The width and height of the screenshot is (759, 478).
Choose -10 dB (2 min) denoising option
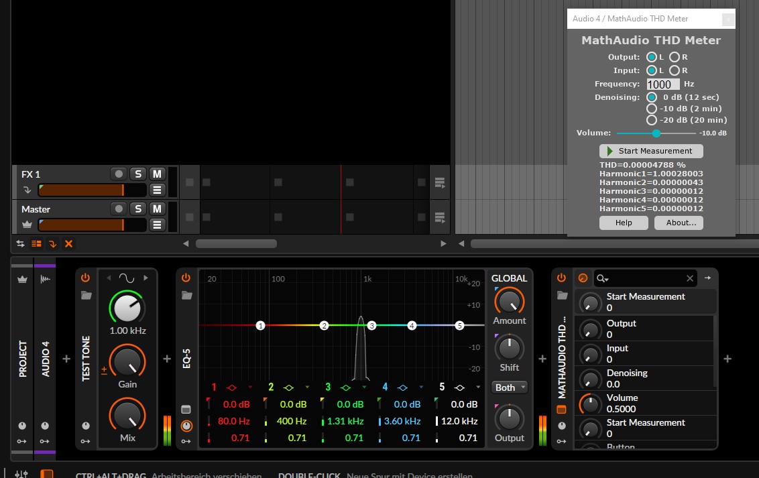click(652, 109)
